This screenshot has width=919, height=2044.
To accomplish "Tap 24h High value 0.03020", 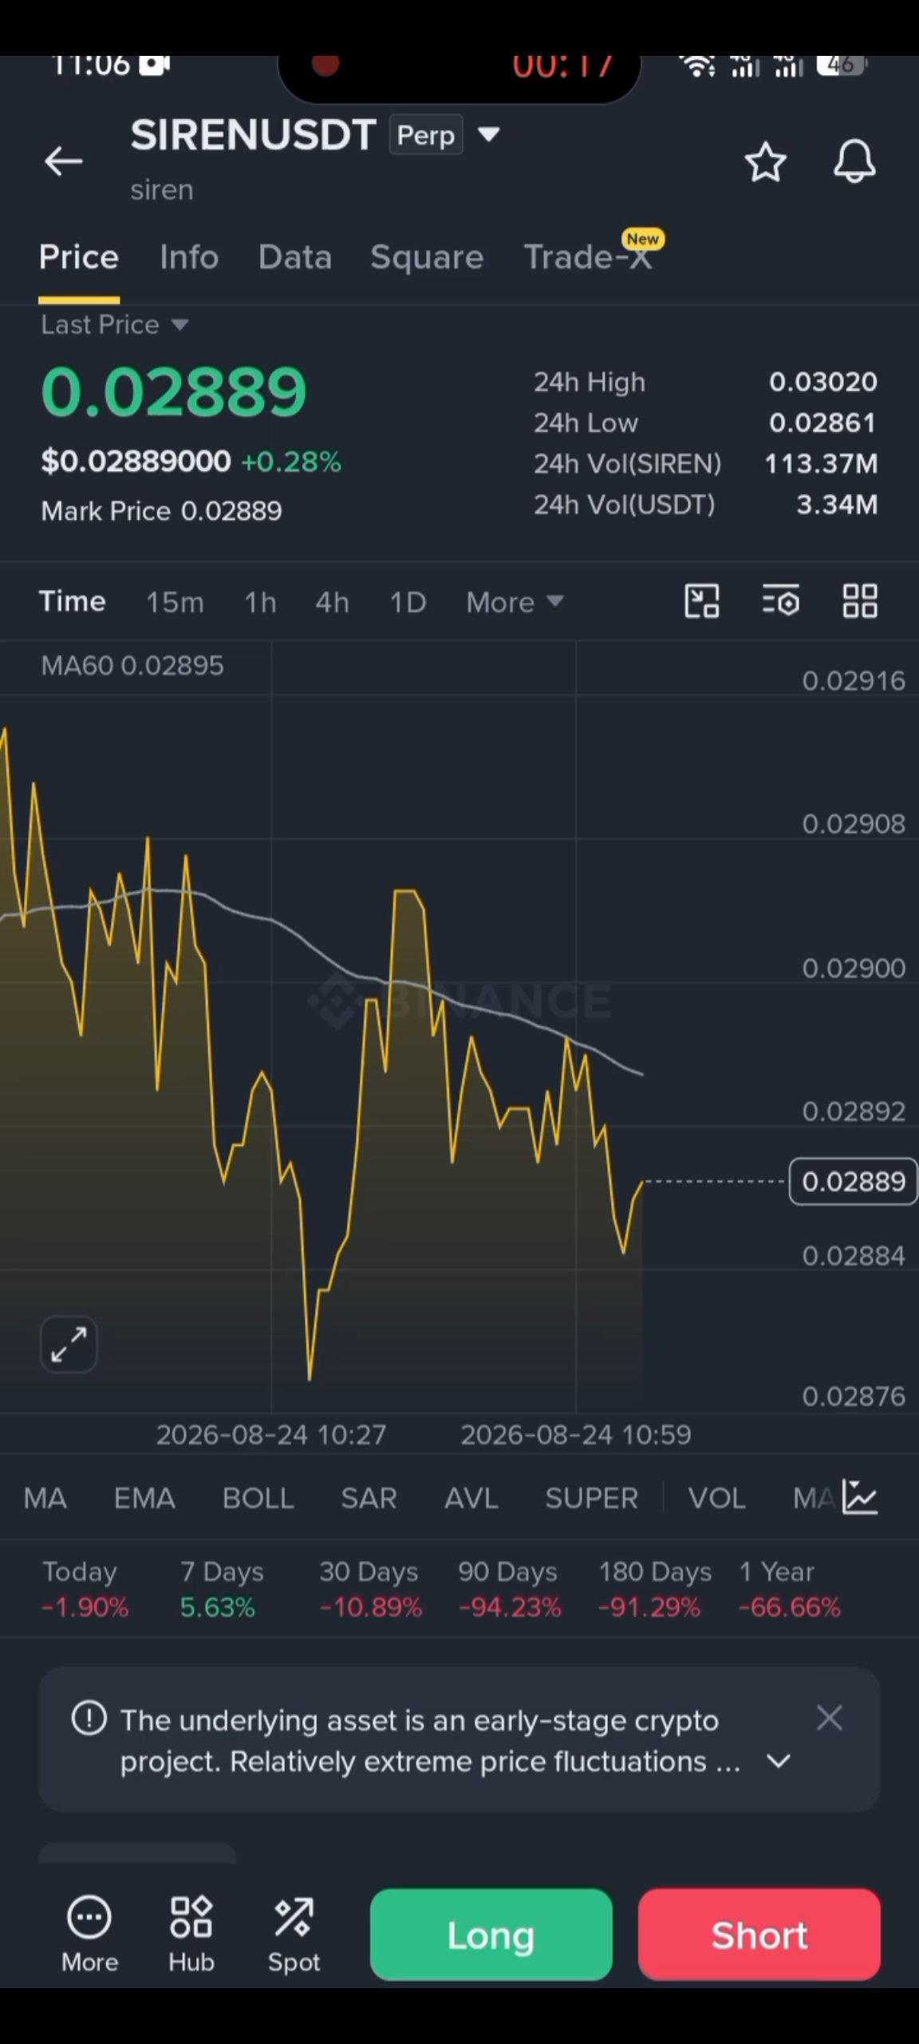I will pyautogui.click(x=823, y=382).
